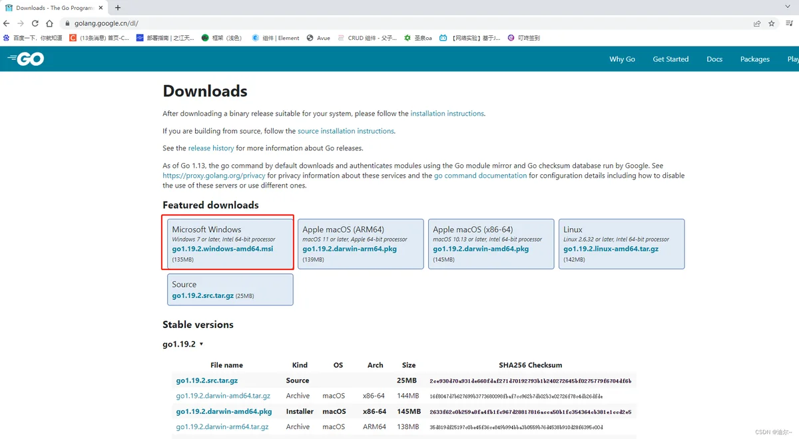Download go1.19.2.darwin-amd64.pkg from table
The image size is (799, 439).
224,412
